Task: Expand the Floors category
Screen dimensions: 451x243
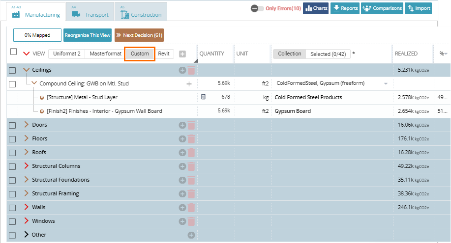Action: (27, 138)
